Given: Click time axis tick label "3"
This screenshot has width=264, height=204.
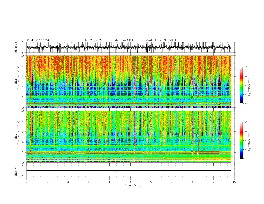Looking at the screenshot, I should coord(89,182).
